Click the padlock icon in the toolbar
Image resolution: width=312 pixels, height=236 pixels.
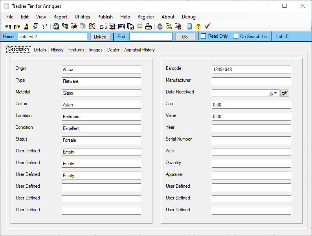tap(160, 26)
